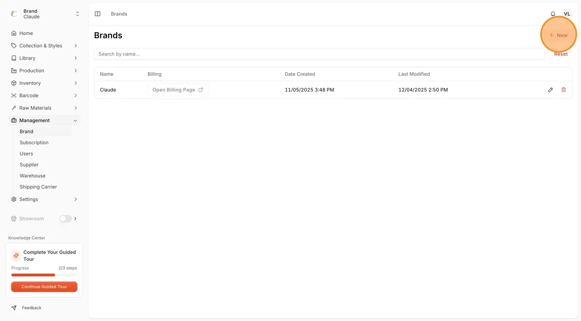Expand the Production chevron
This screenshot has height=321, width=581.
coord(76,71)
